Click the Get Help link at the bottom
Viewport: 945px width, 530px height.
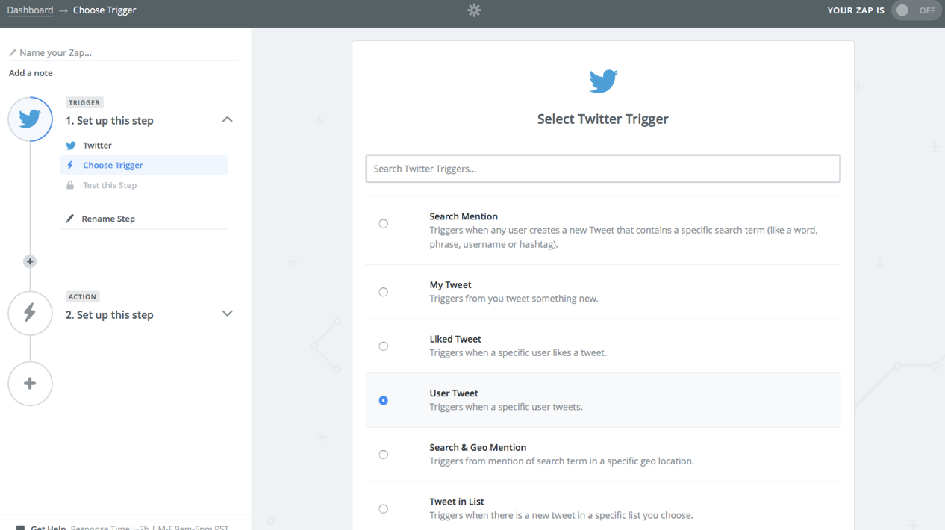(x=49, y=527)
